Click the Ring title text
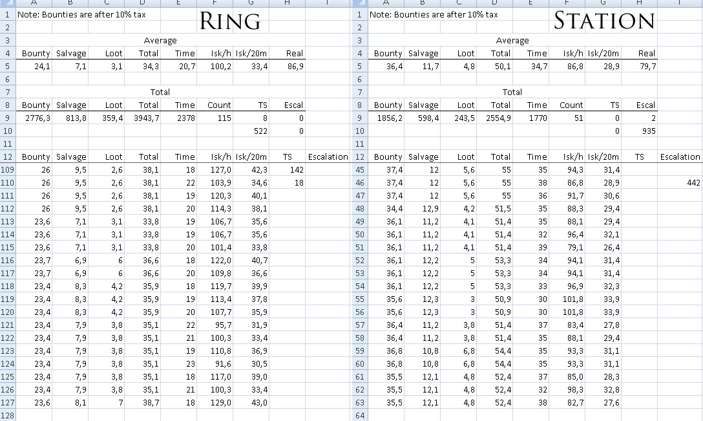The image size is (703, 421). pyautogui.click(x=229, y=21)
